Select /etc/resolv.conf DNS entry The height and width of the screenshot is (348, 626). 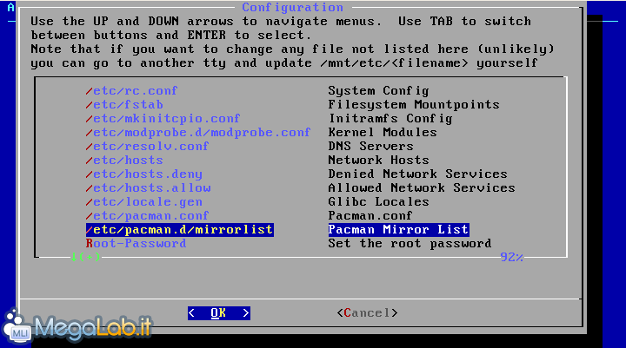(148, 147)
